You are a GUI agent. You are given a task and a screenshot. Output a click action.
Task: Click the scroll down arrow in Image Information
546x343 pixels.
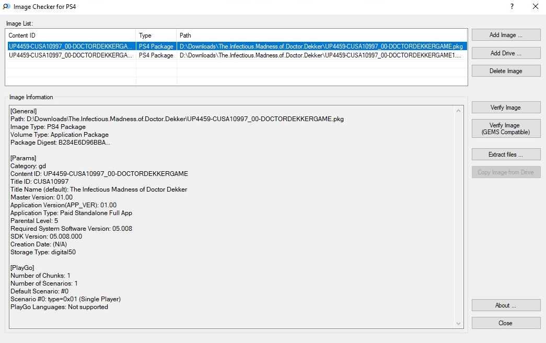coord(458,324)
